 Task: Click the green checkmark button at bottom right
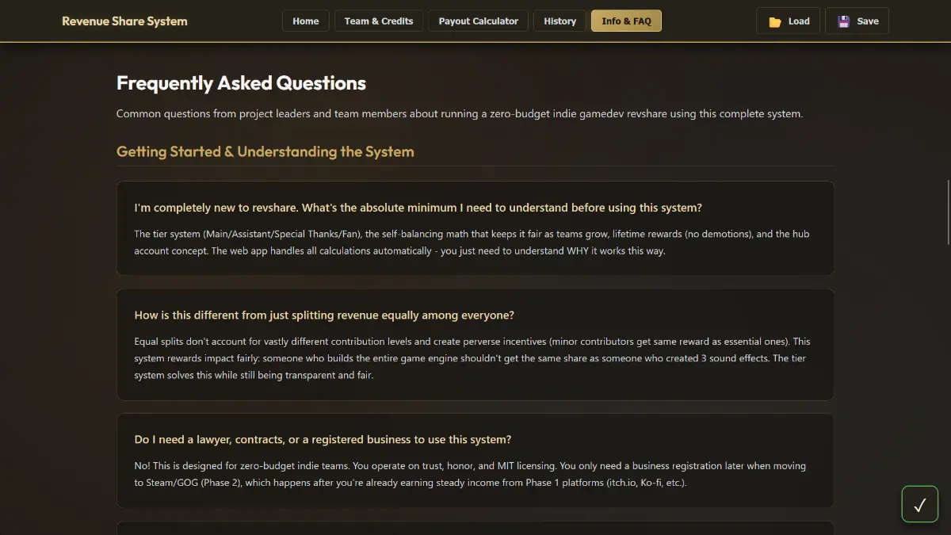[x=919, y=504]
